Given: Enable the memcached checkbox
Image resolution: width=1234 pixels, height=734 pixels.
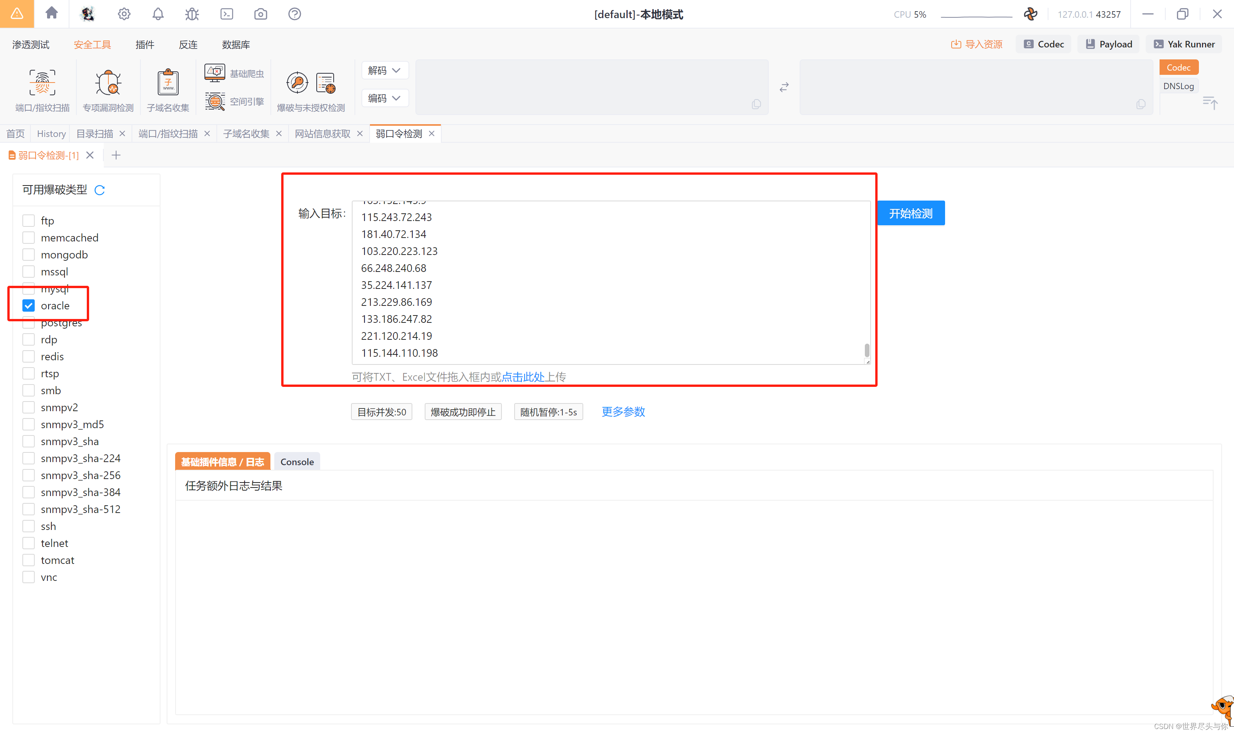Looking at the screenshot, I should (x=29, y=238).
